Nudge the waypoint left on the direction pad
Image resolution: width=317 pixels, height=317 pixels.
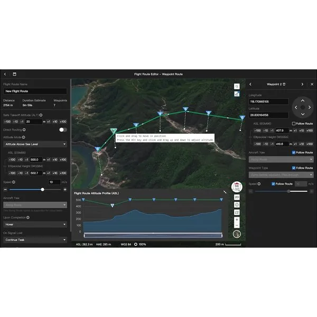(296, 107)
